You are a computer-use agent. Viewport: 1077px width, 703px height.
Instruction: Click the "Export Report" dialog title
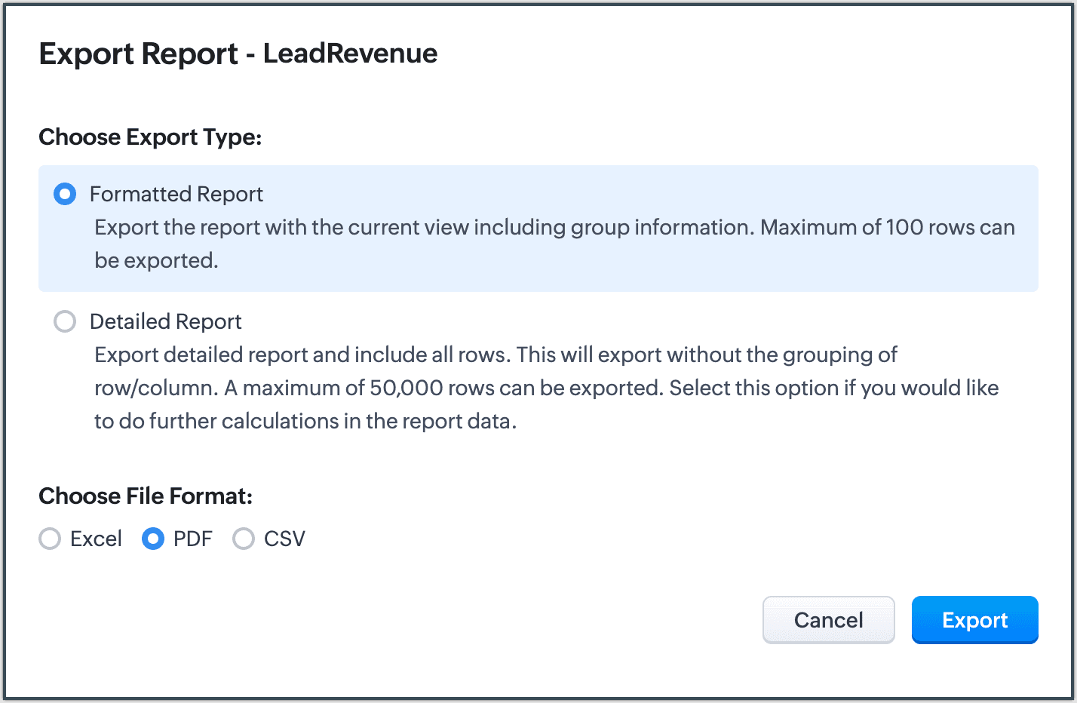coord(138,54)
